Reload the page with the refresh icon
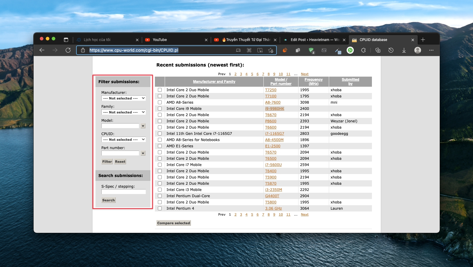Screen dimensions: 473x267 [x=68, y=50]
